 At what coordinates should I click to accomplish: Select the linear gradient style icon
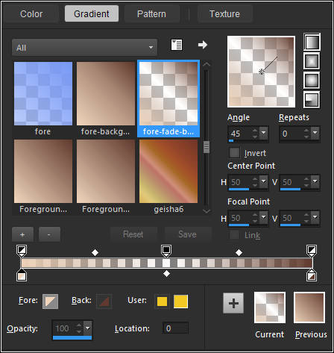tap(312, 42)
